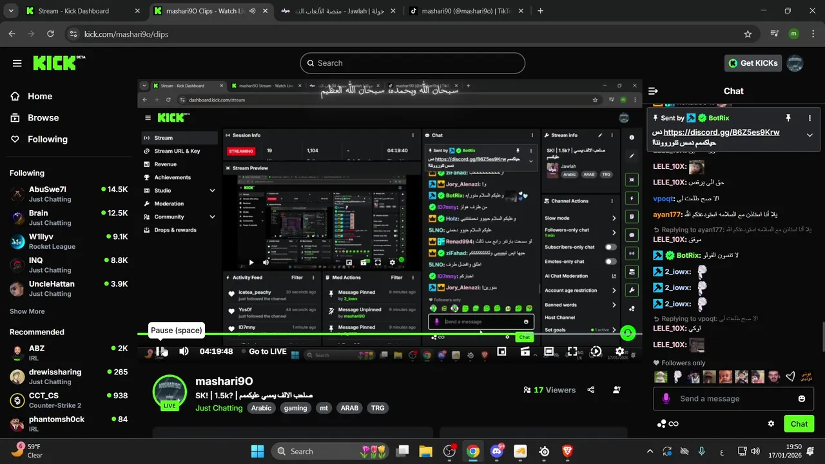Mute the player volume speaker icon

point(184,351)
